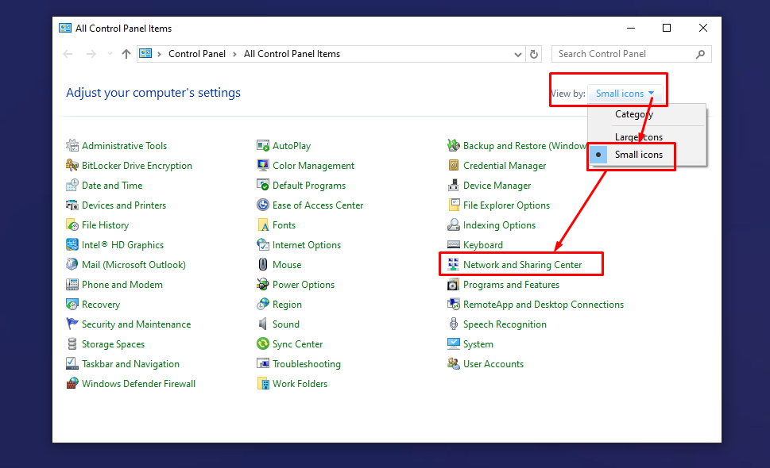Click the Refresh button beside address bar
Viewport: 770px width, 468px height.
coord(534,54)
